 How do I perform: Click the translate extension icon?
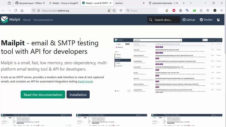(x=187, y=10)
